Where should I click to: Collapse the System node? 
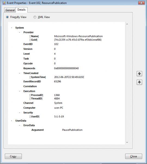click(x=11, y=28)
